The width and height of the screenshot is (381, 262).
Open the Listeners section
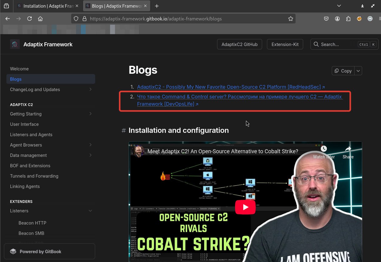[19, 211]
